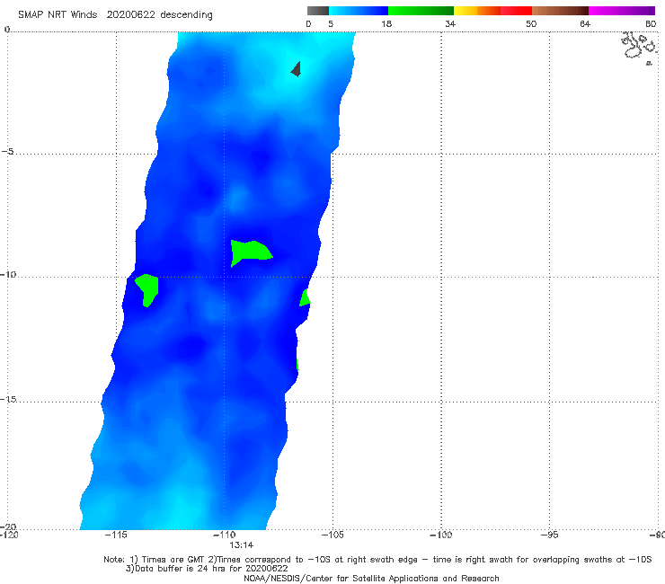Click the green patch near the left swath edge
The width and height of the screenshot is (665, 584).
point(147,290)
